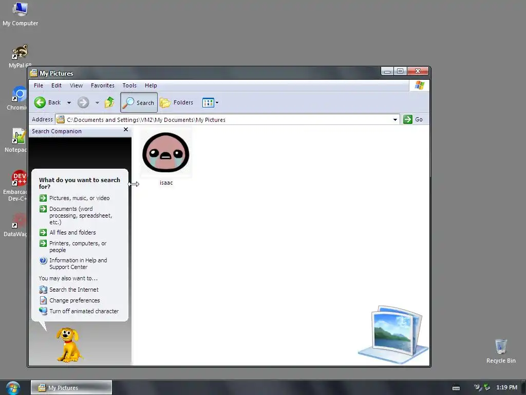Screen dimensions: 526x395
Task: Open Information in Help and Support Center
Action: pyautogui.click(x=78, y=264)
